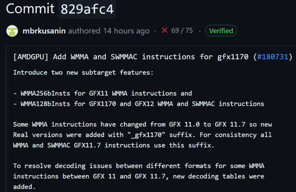The height and width of the screenshot is (192, 296).
Task: Click the "Commit" heading text
Action: 30,8
